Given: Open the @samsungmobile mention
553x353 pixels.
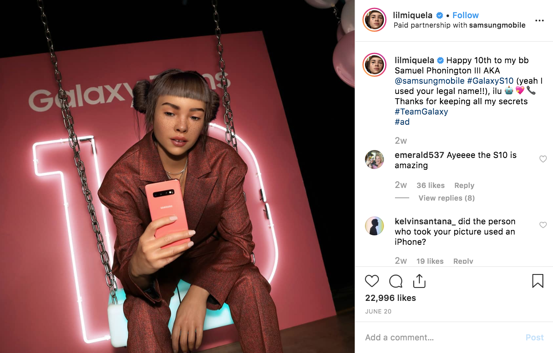Looking at the screenshot, I should point(430,81).
